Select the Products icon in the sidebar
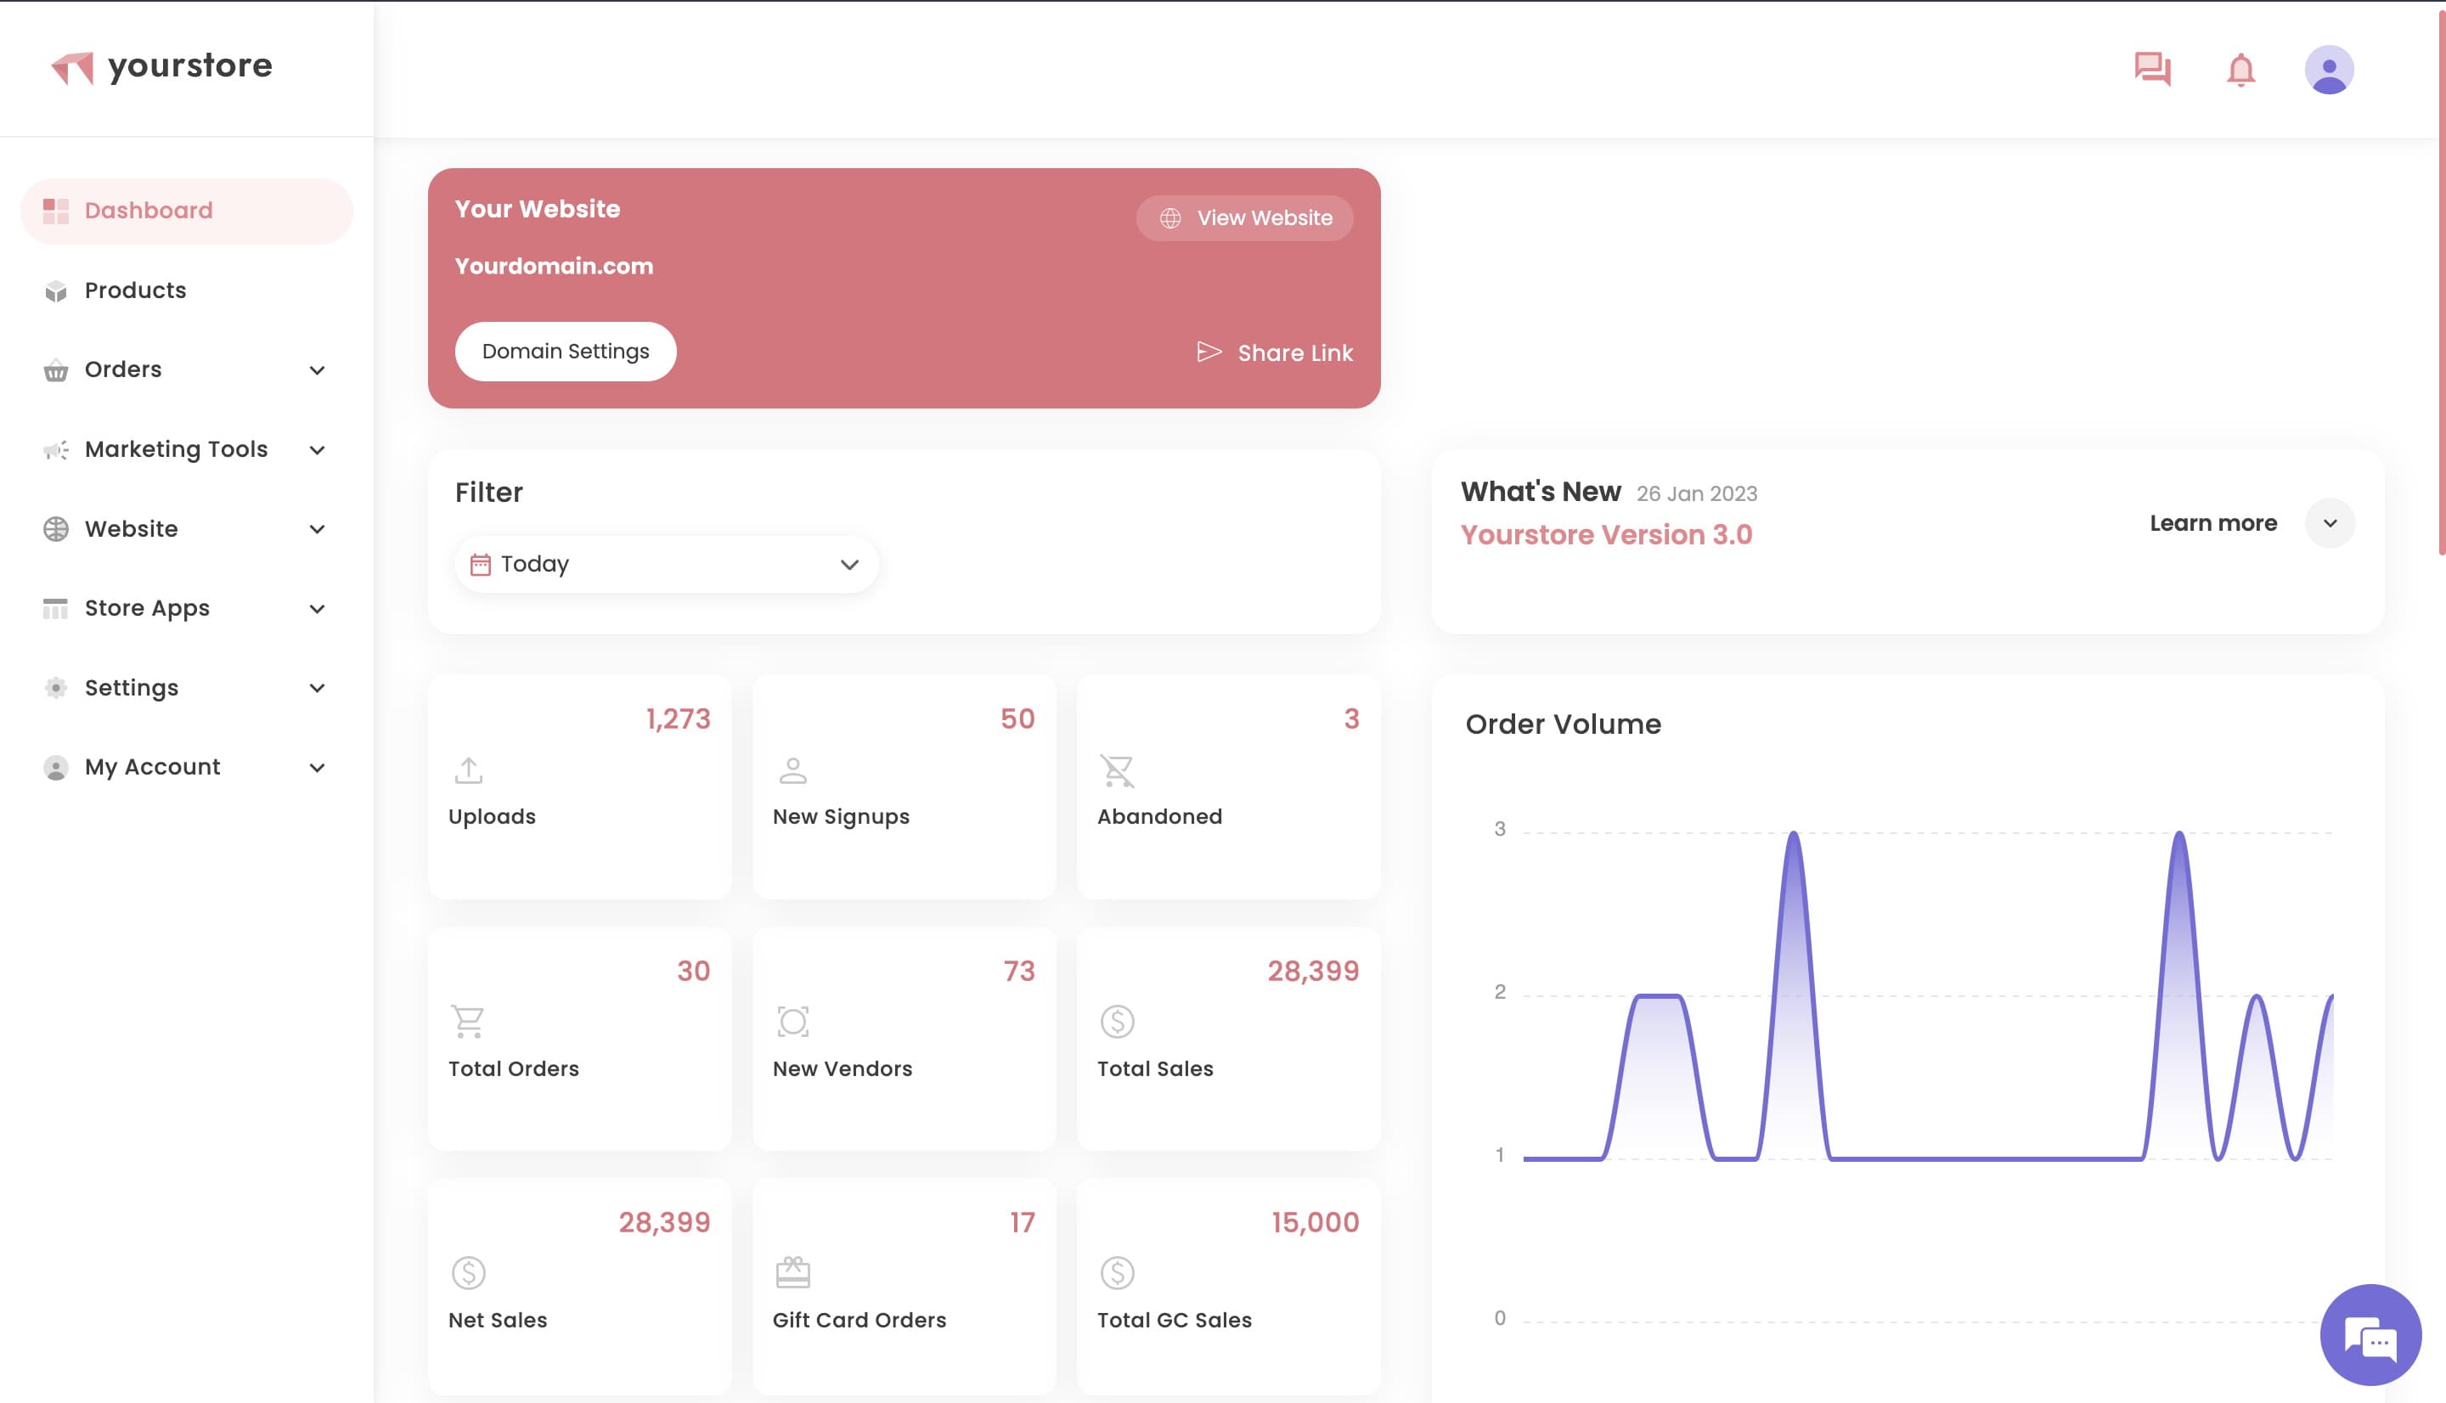The height and width of the screenshot is (1403, 2446). pyautogui.click(x=55, y=290)
